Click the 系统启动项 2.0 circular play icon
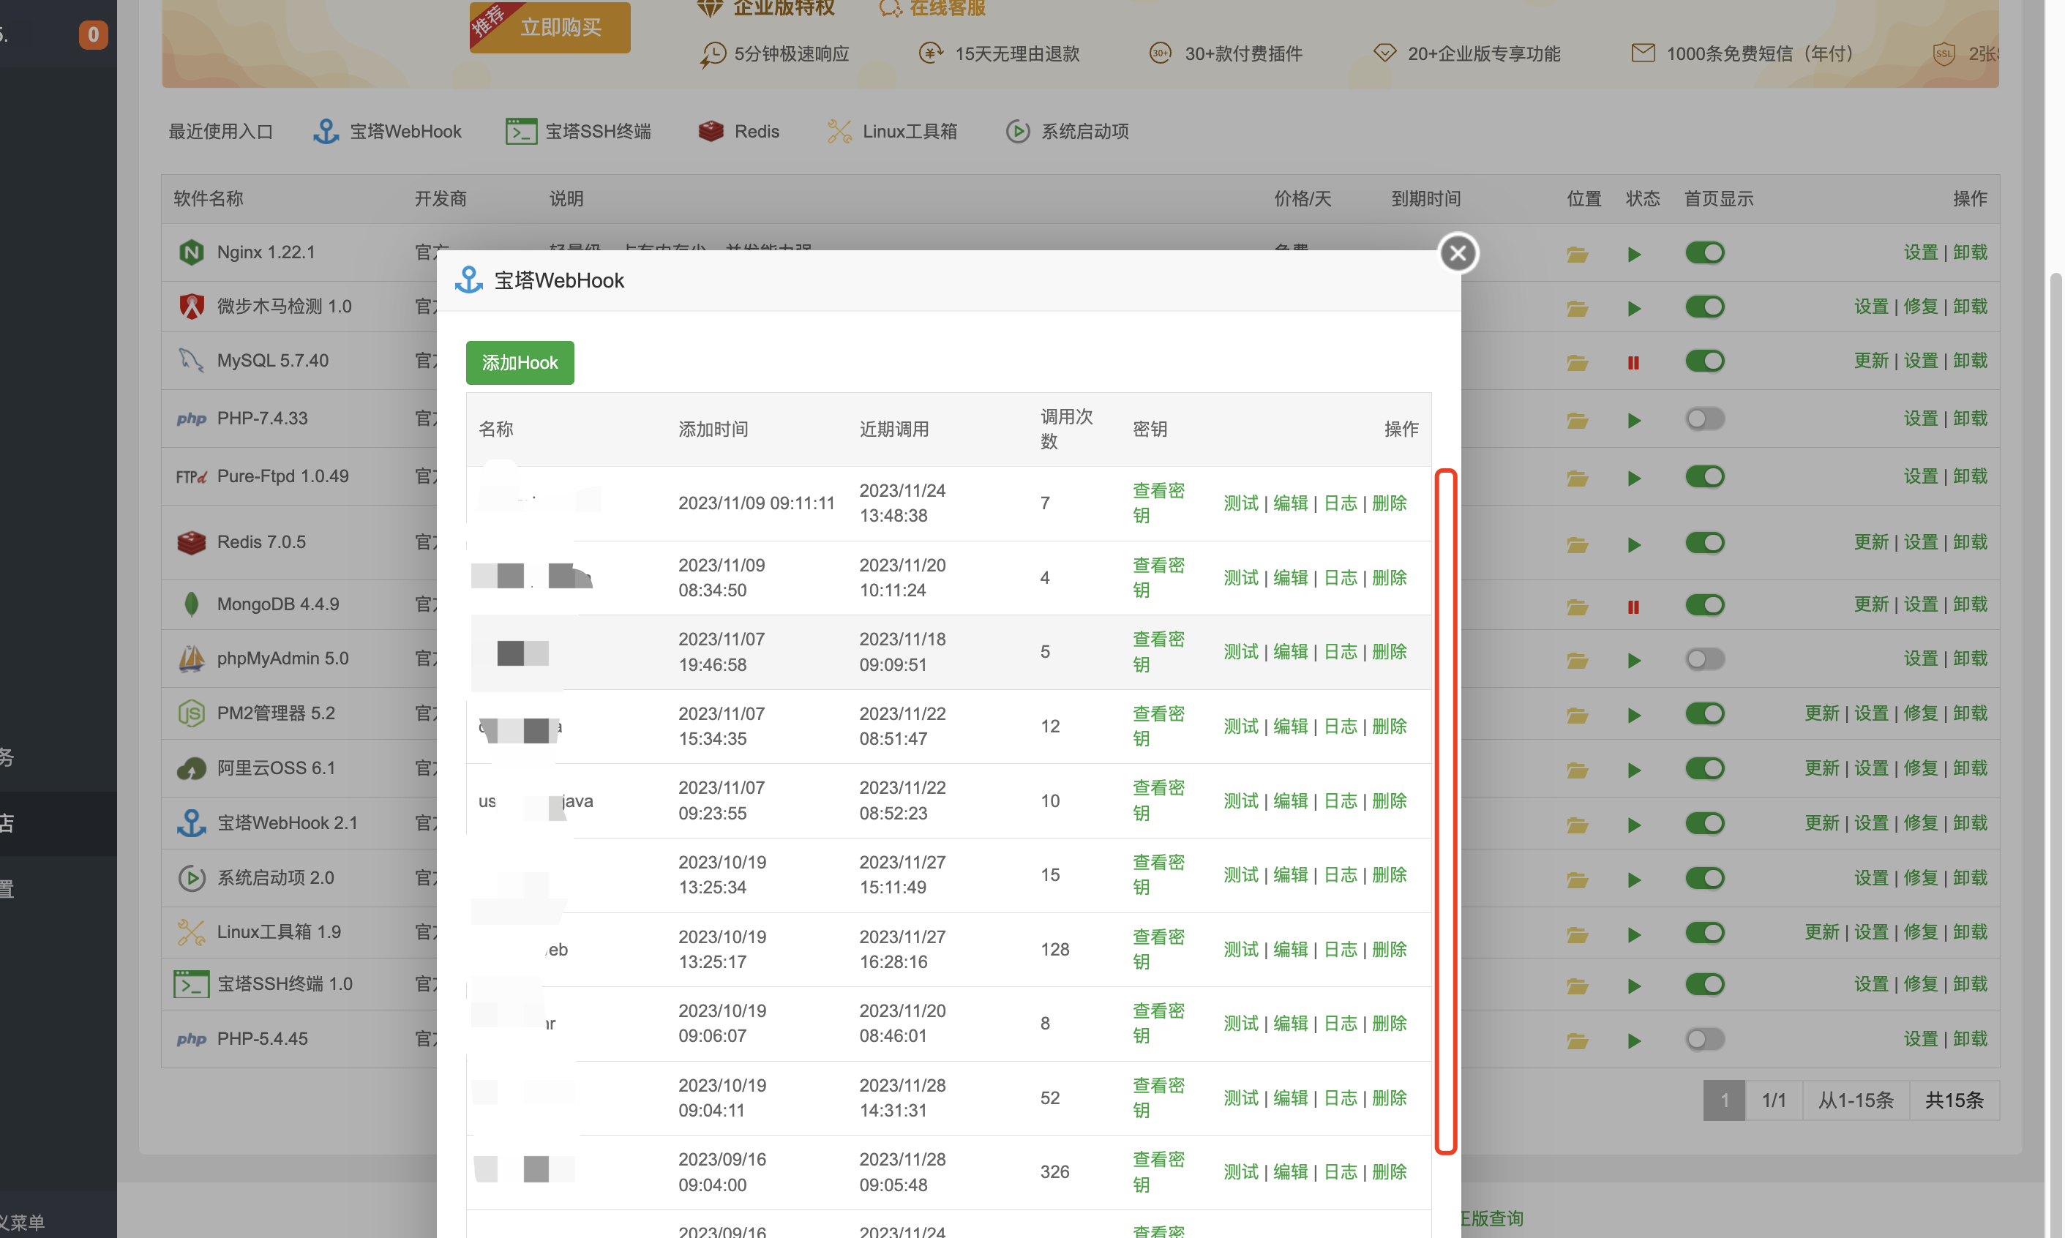Viewport: 2065px width, 1238px height. click(191, 877)
